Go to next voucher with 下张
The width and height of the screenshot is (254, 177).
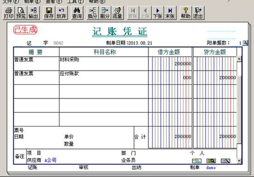tap(158, 13)
